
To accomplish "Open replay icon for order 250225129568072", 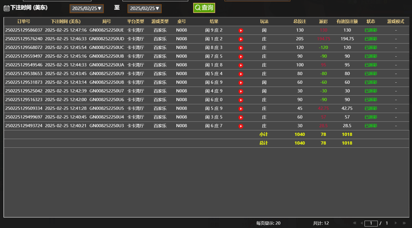I will pos(241,48).
